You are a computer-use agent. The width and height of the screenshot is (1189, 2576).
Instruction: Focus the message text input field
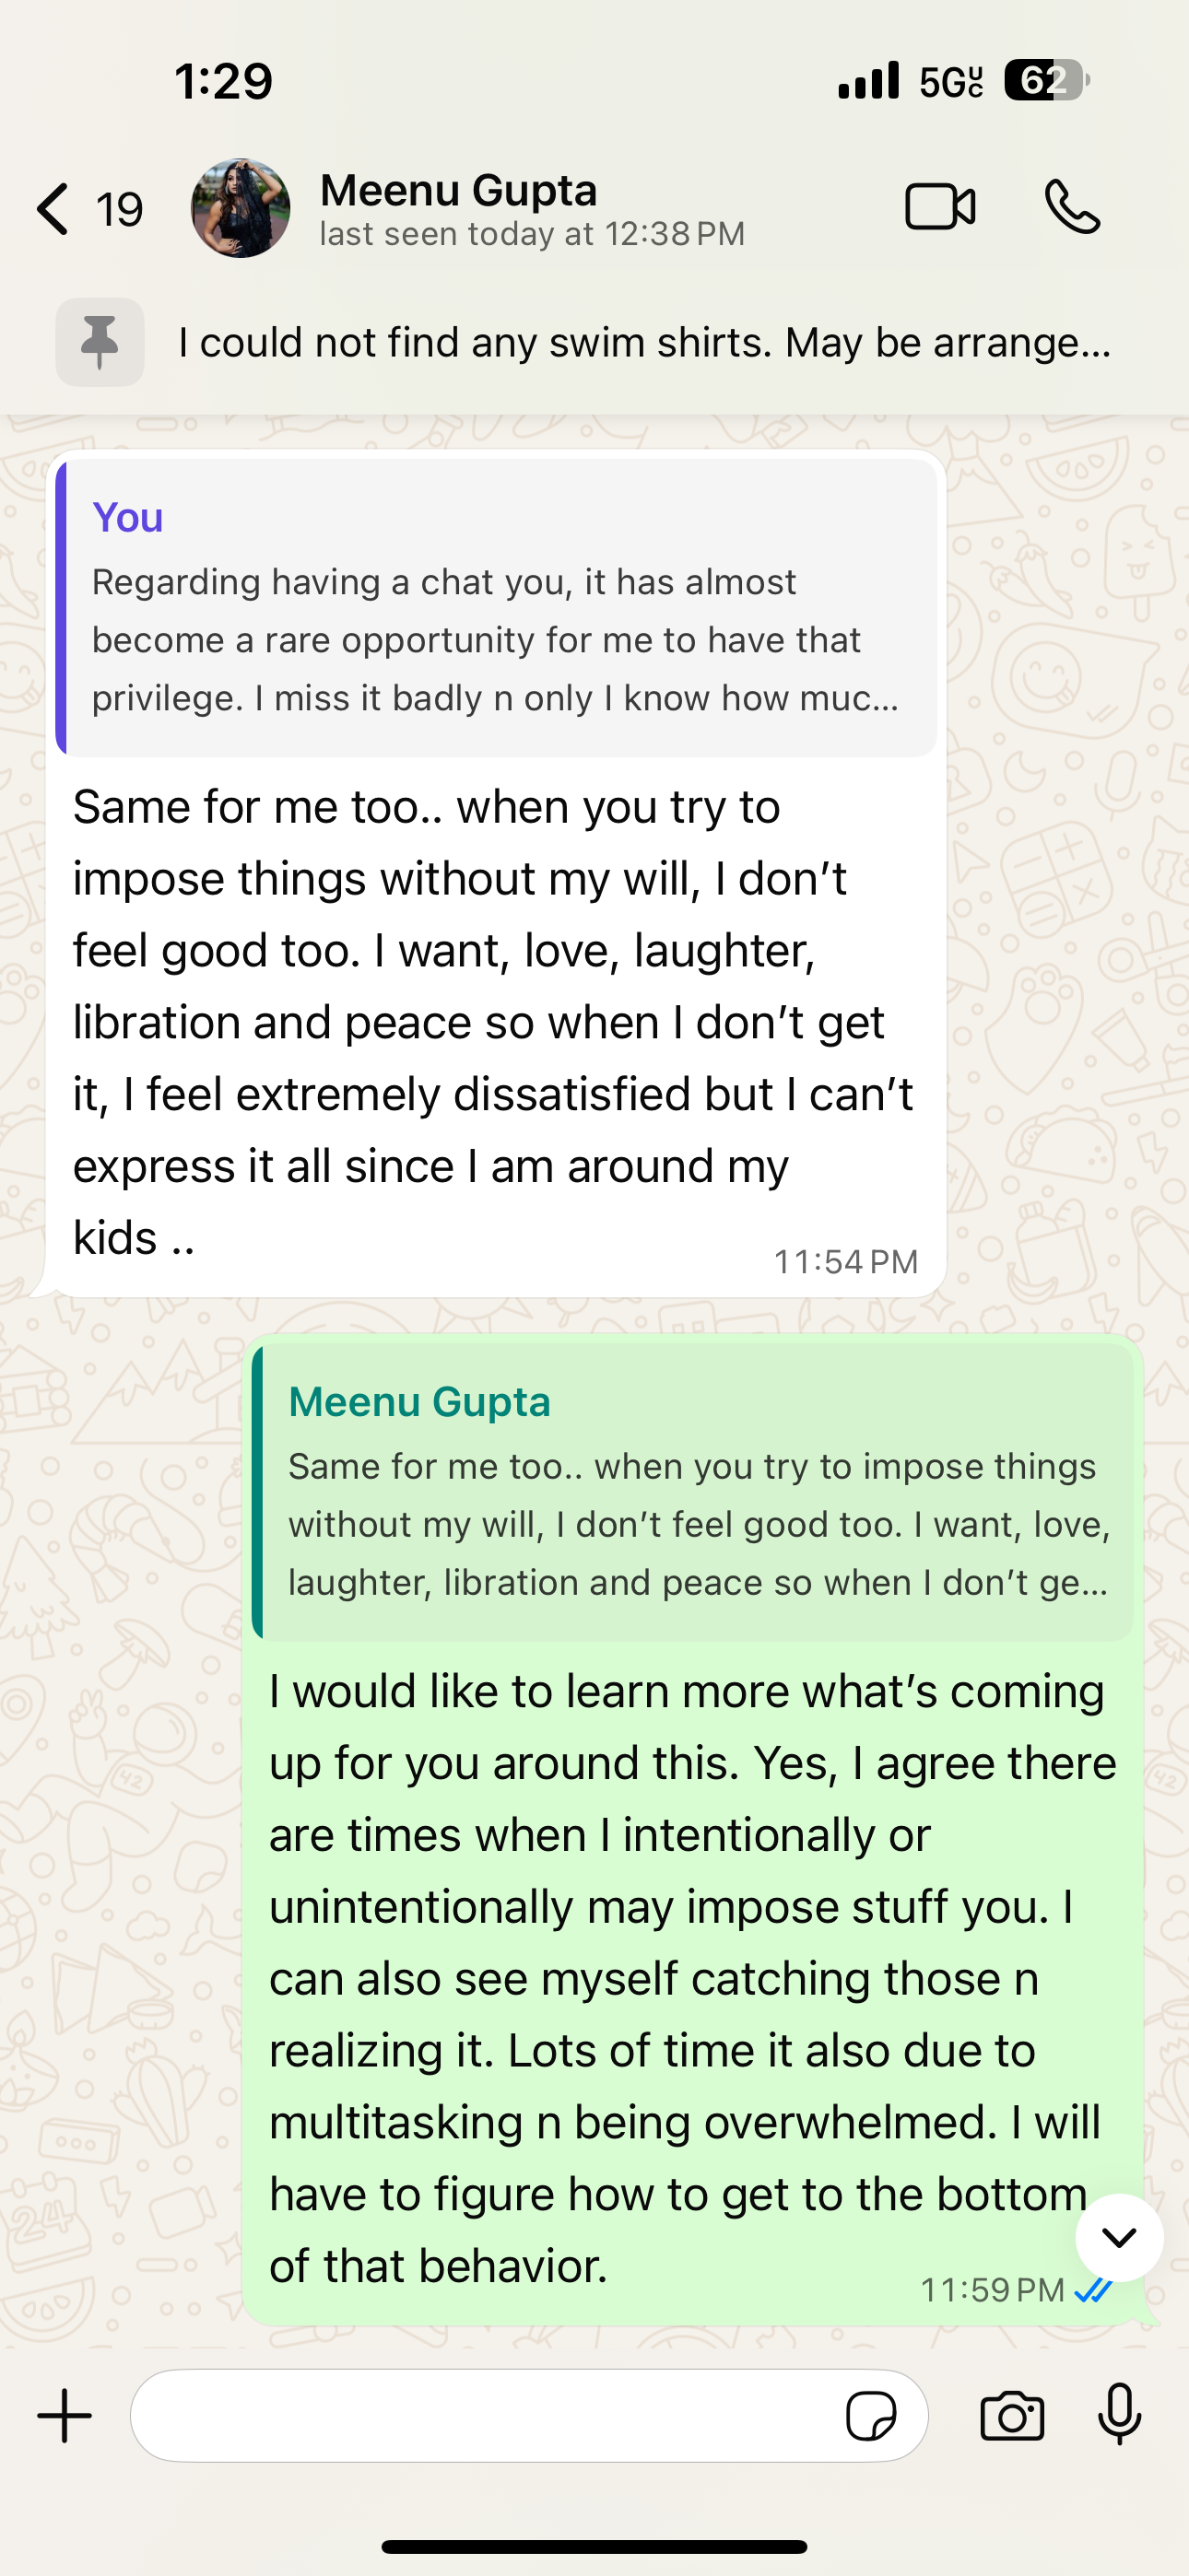pyautogui.click(x=480, y=2416)
